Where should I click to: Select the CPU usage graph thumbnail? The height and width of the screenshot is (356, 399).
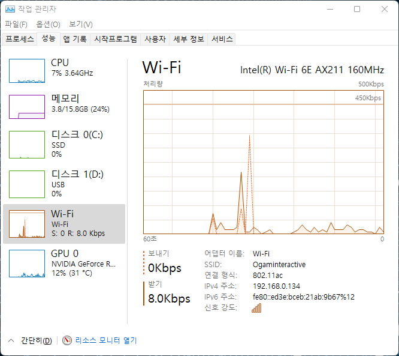click(27, 71)
